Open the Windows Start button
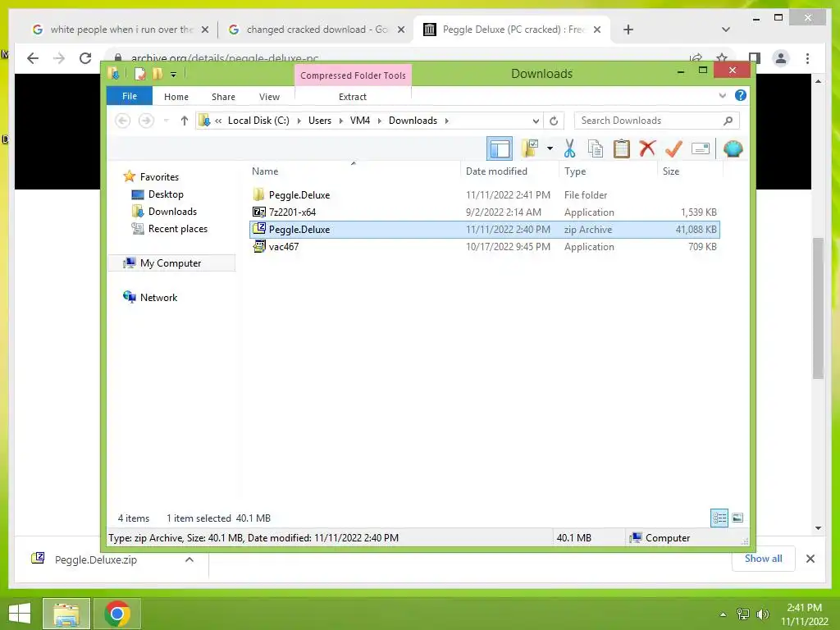This screenshot has height=630, width=840. pyautogui.click(x=20, y=614)
